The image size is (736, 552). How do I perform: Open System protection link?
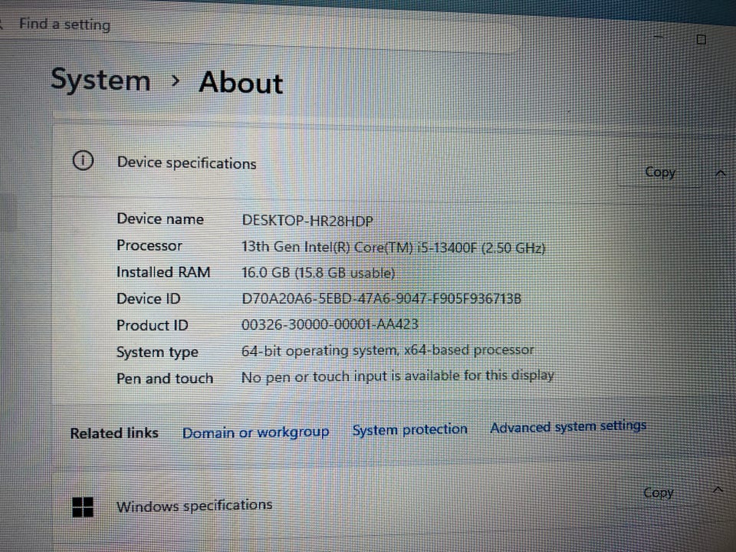[409, 429]
